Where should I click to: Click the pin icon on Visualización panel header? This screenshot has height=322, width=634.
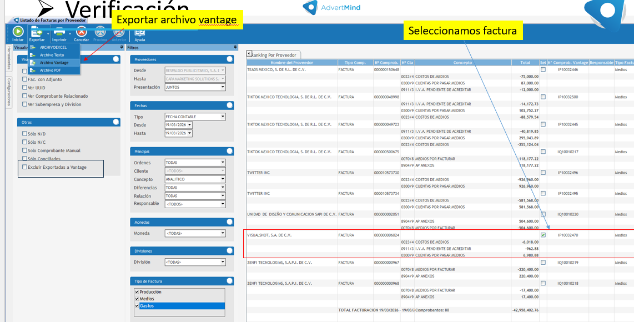[122, 47]
